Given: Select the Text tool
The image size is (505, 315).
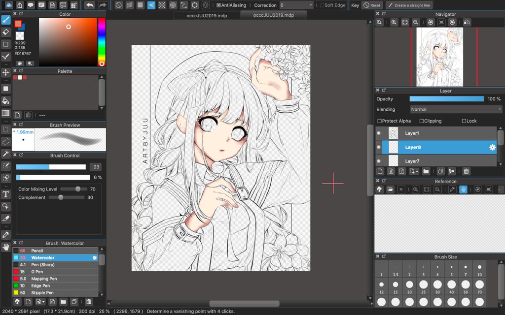Looking at the screenshot, I should [6, 194].
